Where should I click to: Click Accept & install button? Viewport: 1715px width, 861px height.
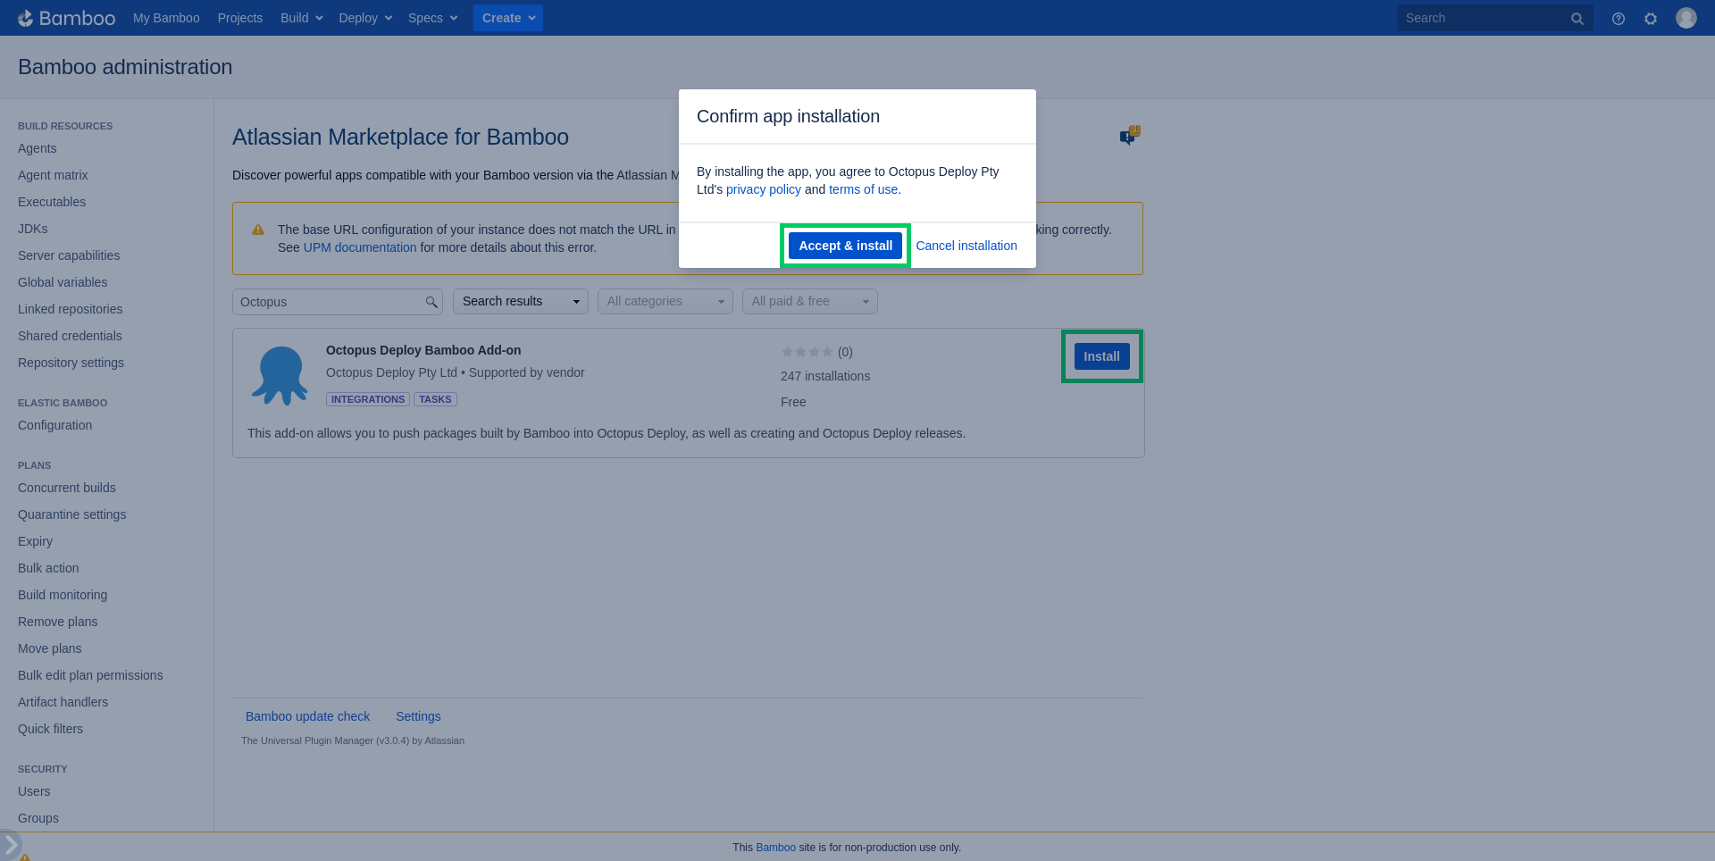coord(845,246)
